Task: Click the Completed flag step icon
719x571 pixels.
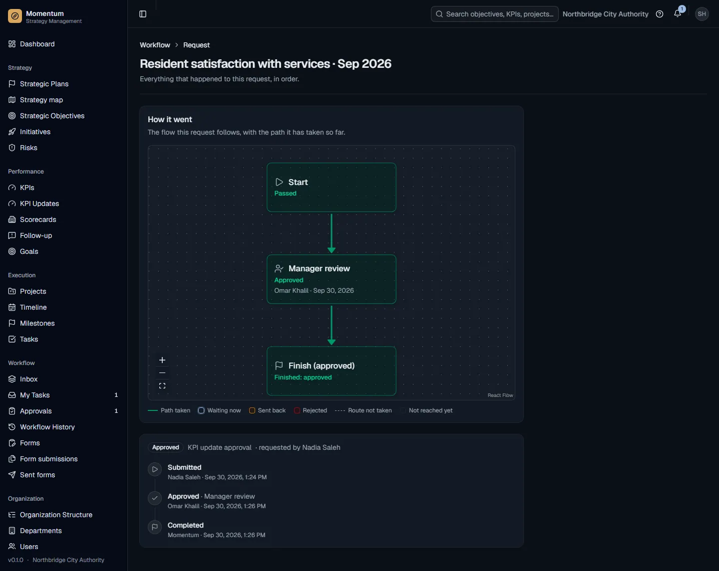Action: coord(155,527)
